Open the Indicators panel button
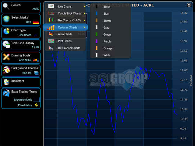195x146 pixels. point(21,82)
